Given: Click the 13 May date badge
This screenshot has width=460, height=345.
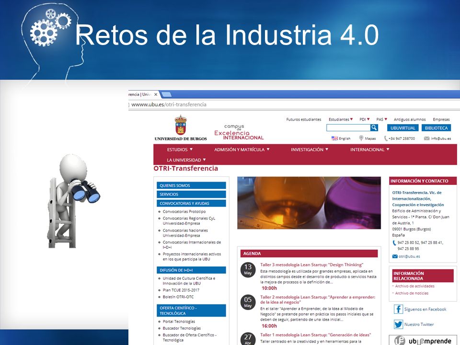Looking at the screenshot, I should click(248, 270).
